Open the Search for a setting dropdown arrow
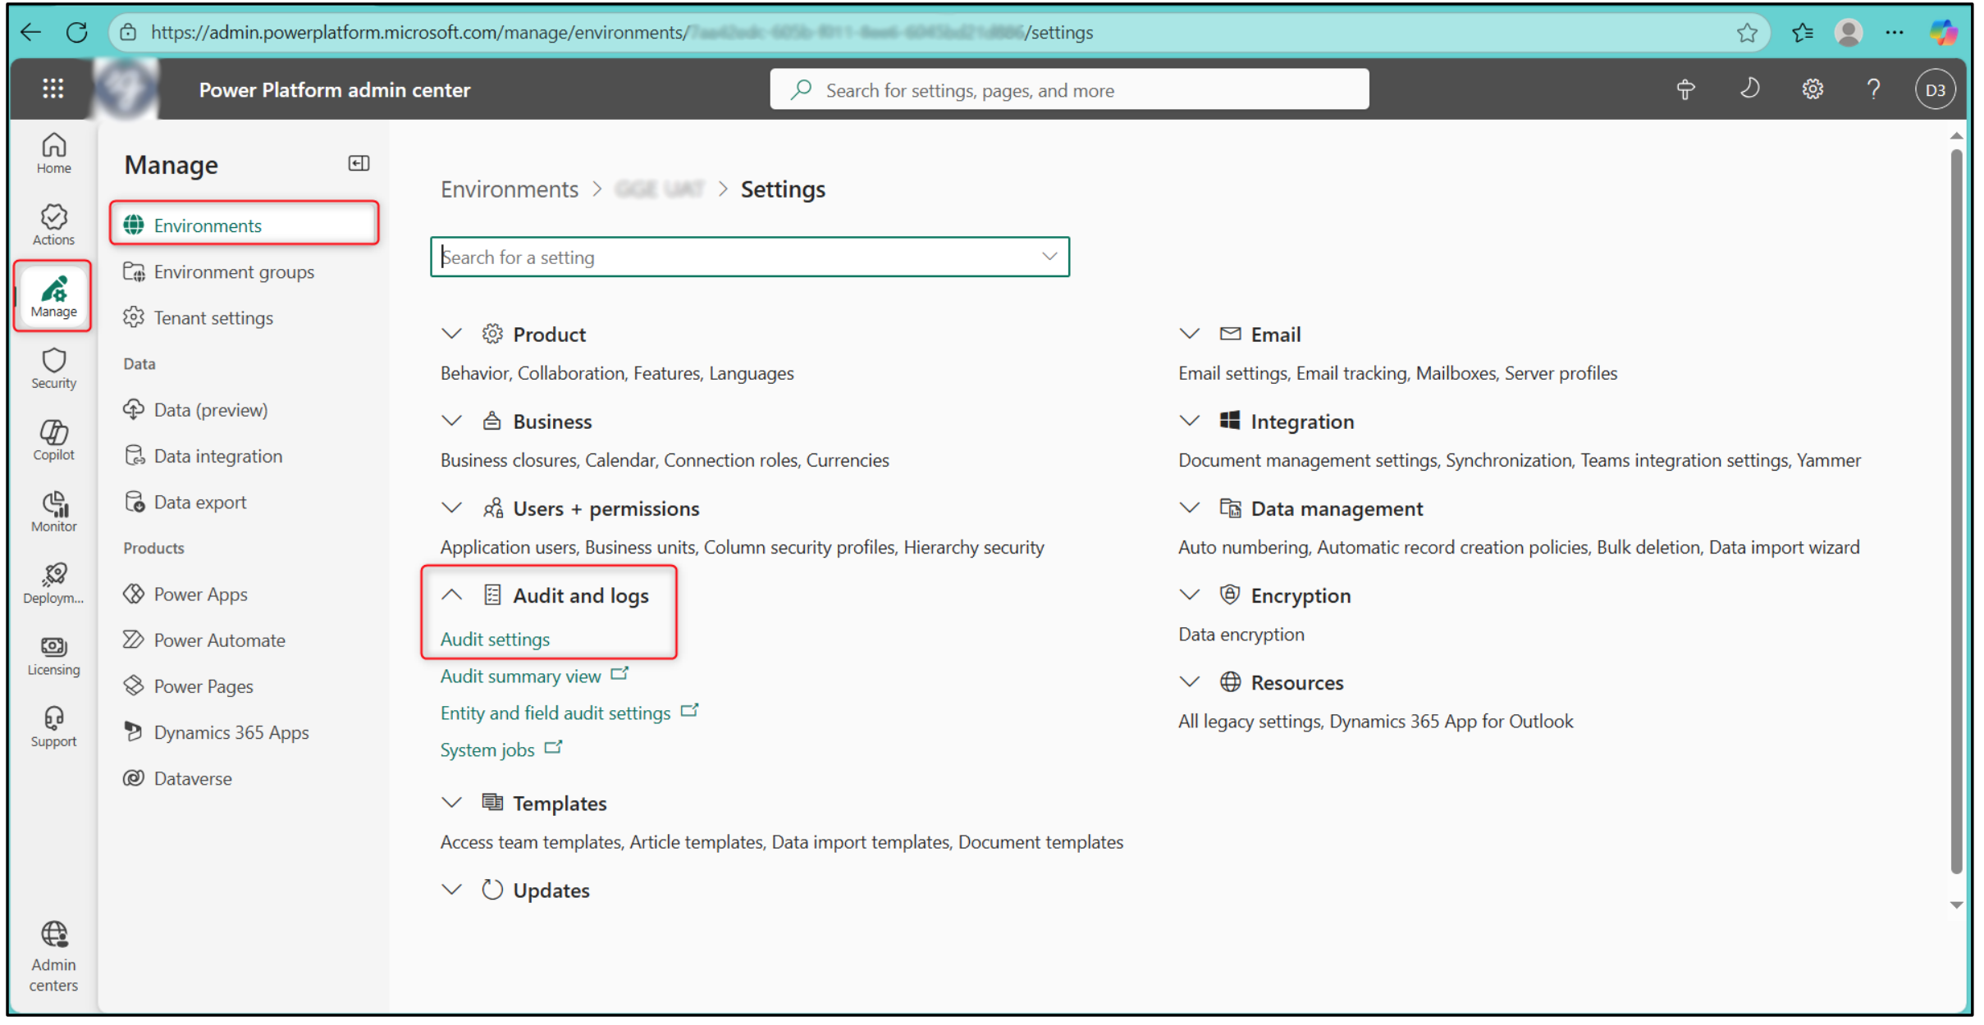The image size is (1984, 1025). coord(1049,257)
